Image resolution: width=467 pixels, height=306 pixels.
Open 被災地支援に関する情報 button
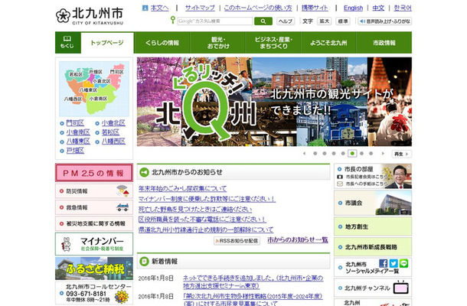click(94, 223)
